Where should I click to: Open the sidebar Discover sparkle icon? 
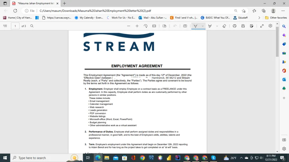(x=284, y=35)
